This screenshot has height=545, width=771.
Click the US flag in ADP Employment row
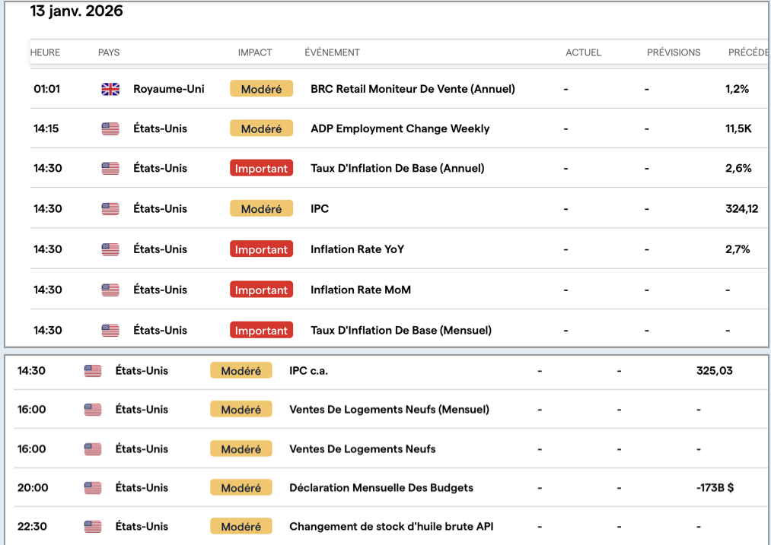tap(110, 128)
